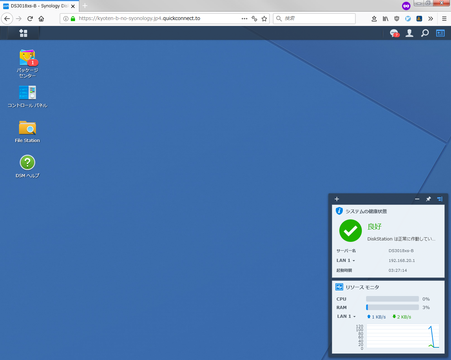Launch File Station from desktop
451x360 pixels.
[27, 131]
